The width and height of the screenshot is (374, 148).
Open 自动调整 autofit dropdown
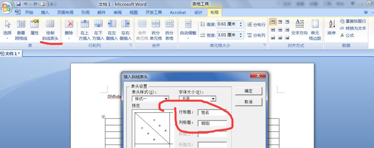[188, 30]
